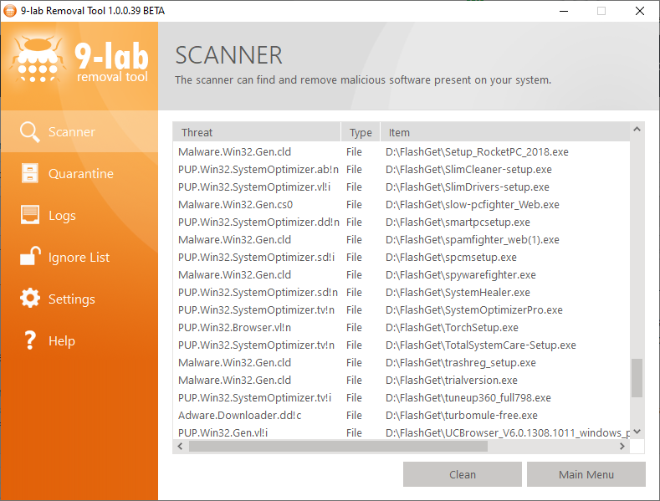Image resolution: width=660 pixels, height=501 pixels.
Task: Click the PUP.Win32.SystemOptimizer.ab!n threat name
Action: (x=258, y=169)
